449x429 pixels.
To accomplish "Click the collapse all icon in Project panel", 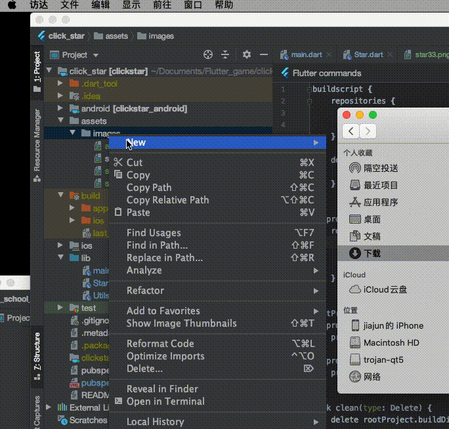I will (225, 54).
